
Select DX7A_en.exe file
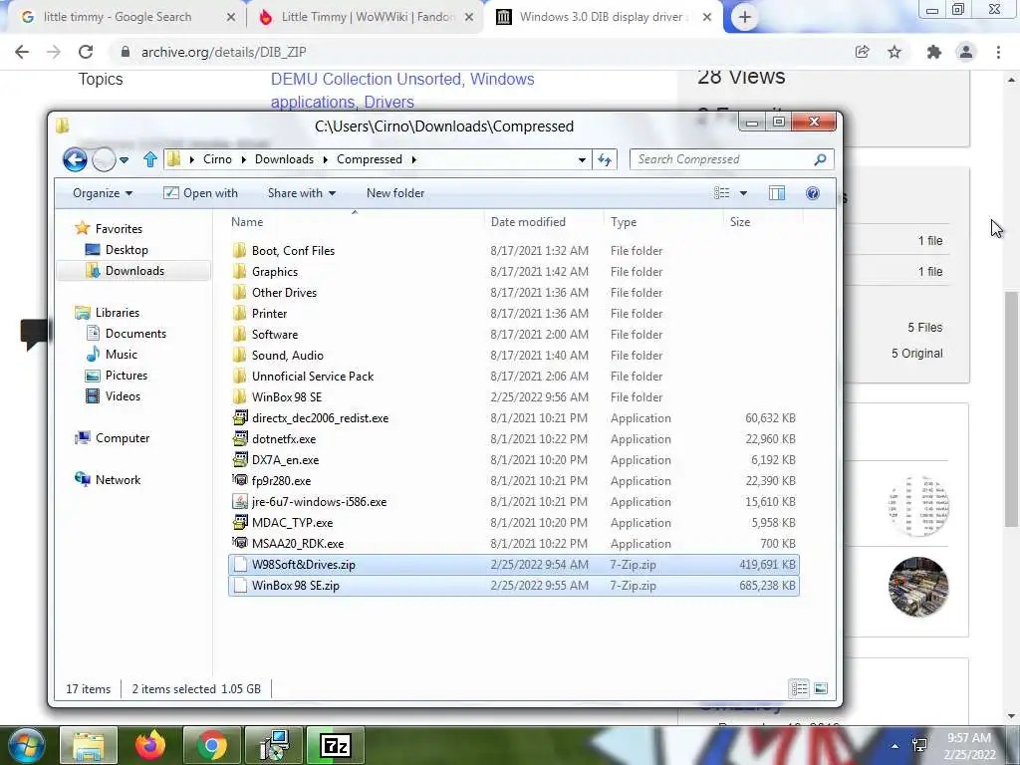[514, 460]
